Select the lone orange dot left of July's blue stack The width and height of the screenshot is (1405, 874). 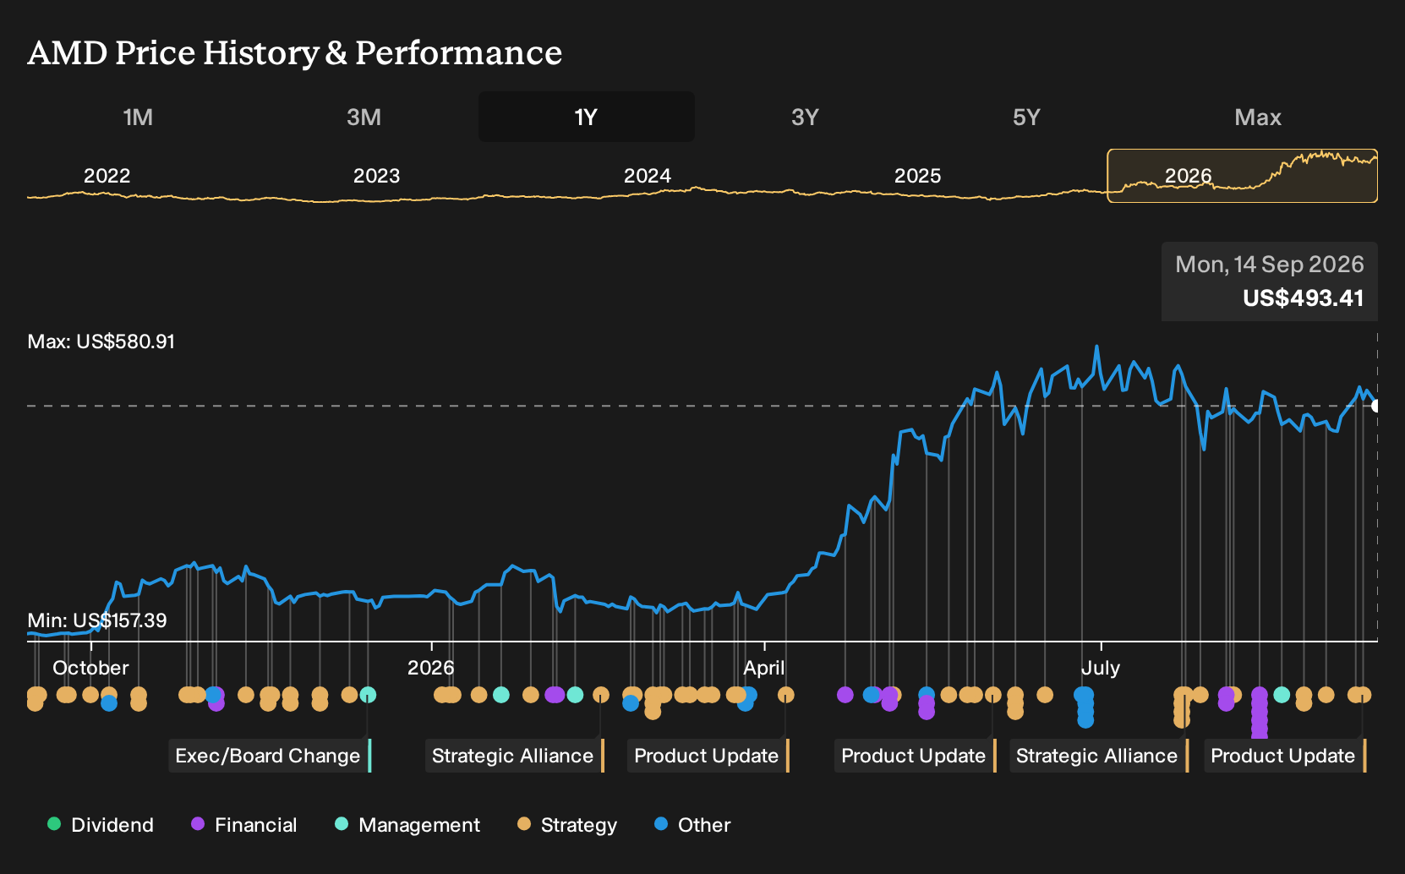click(1045, 695)
